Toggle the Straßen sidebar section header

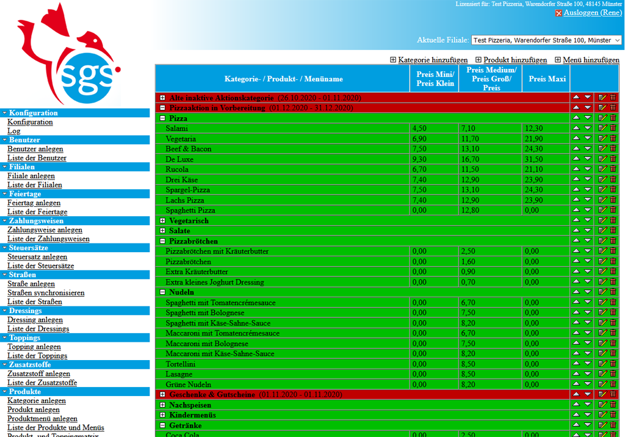(75, 275)
